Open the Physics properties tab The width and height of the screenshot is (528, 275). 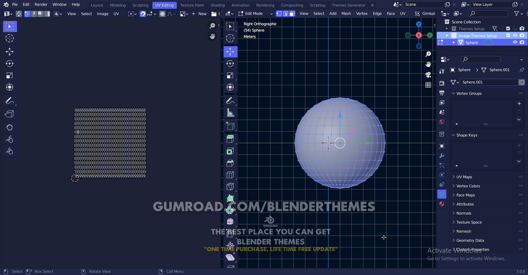click(x=442, y=175)
